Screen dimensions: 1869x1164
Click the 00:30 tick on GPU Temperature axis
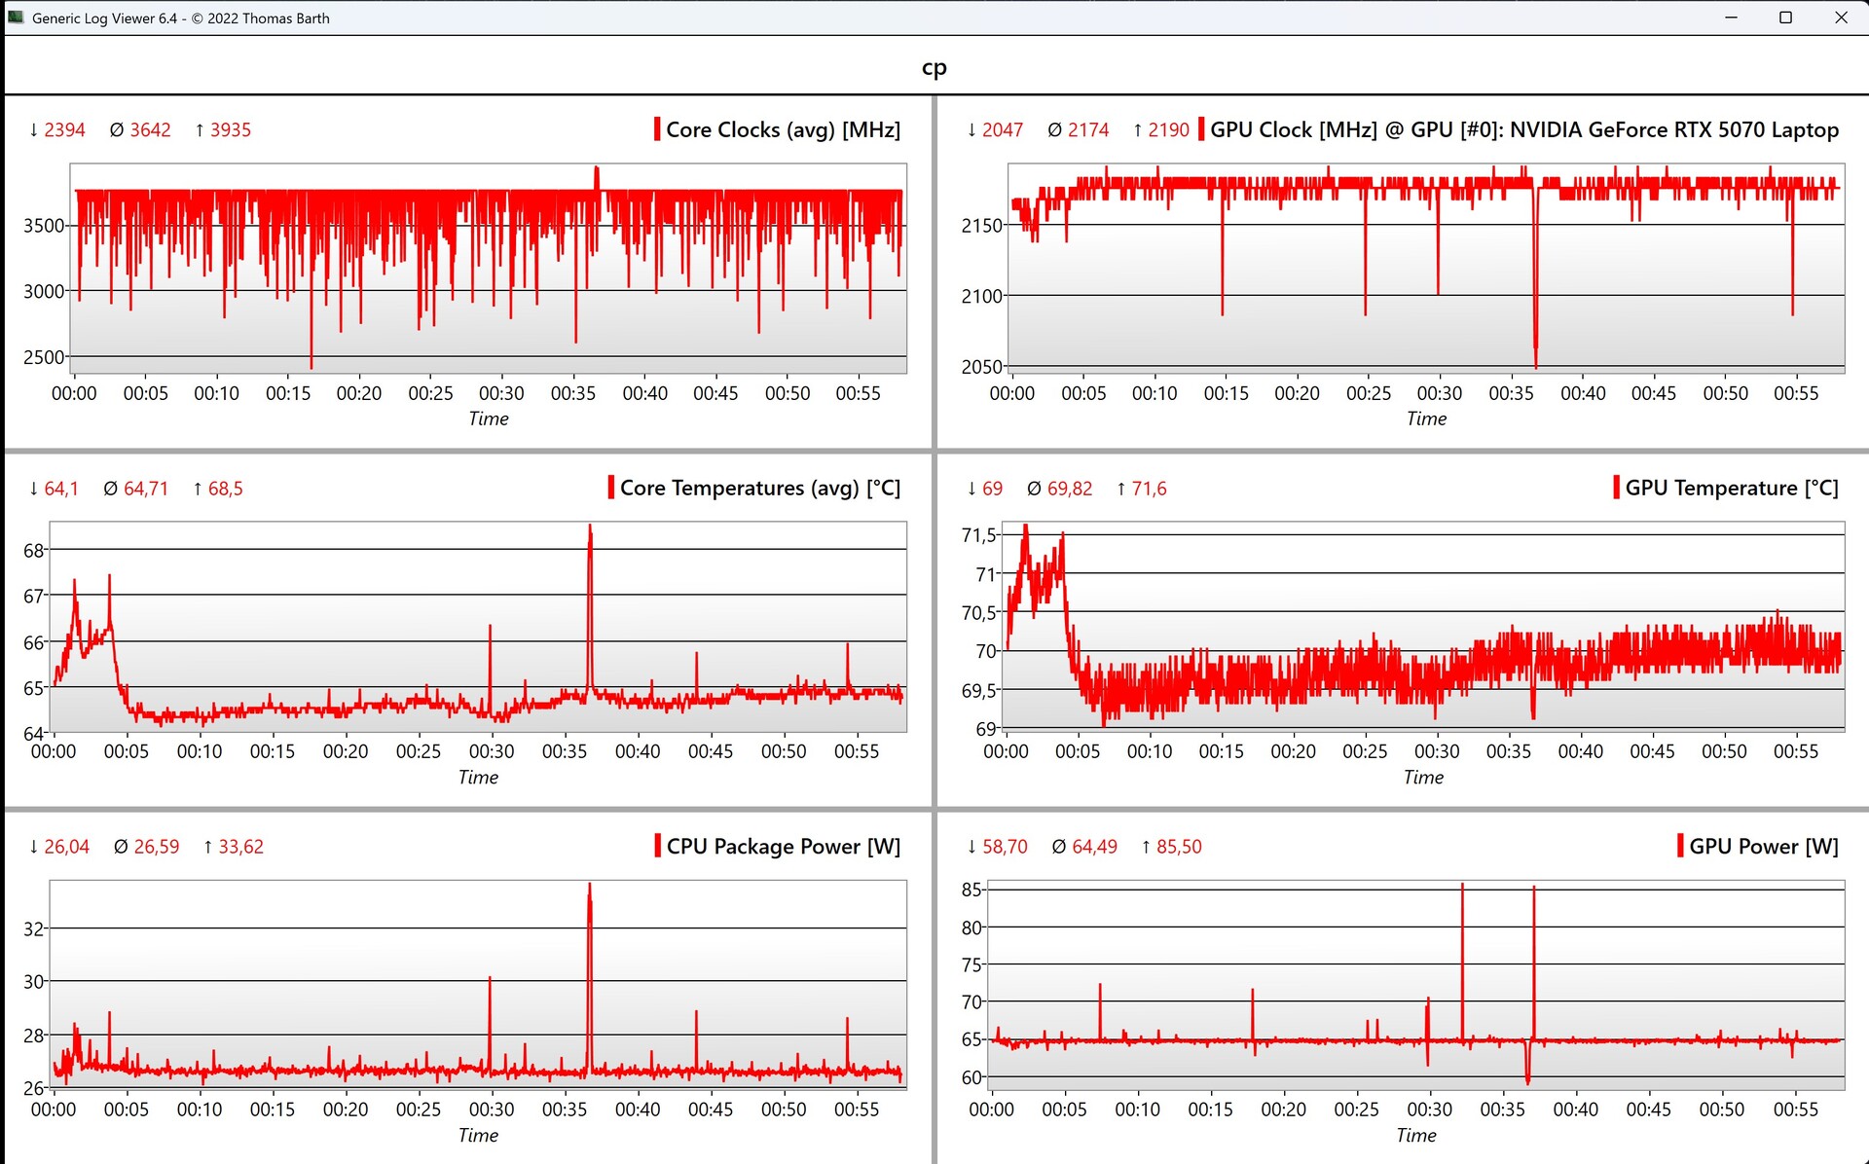coord(1437,751)
